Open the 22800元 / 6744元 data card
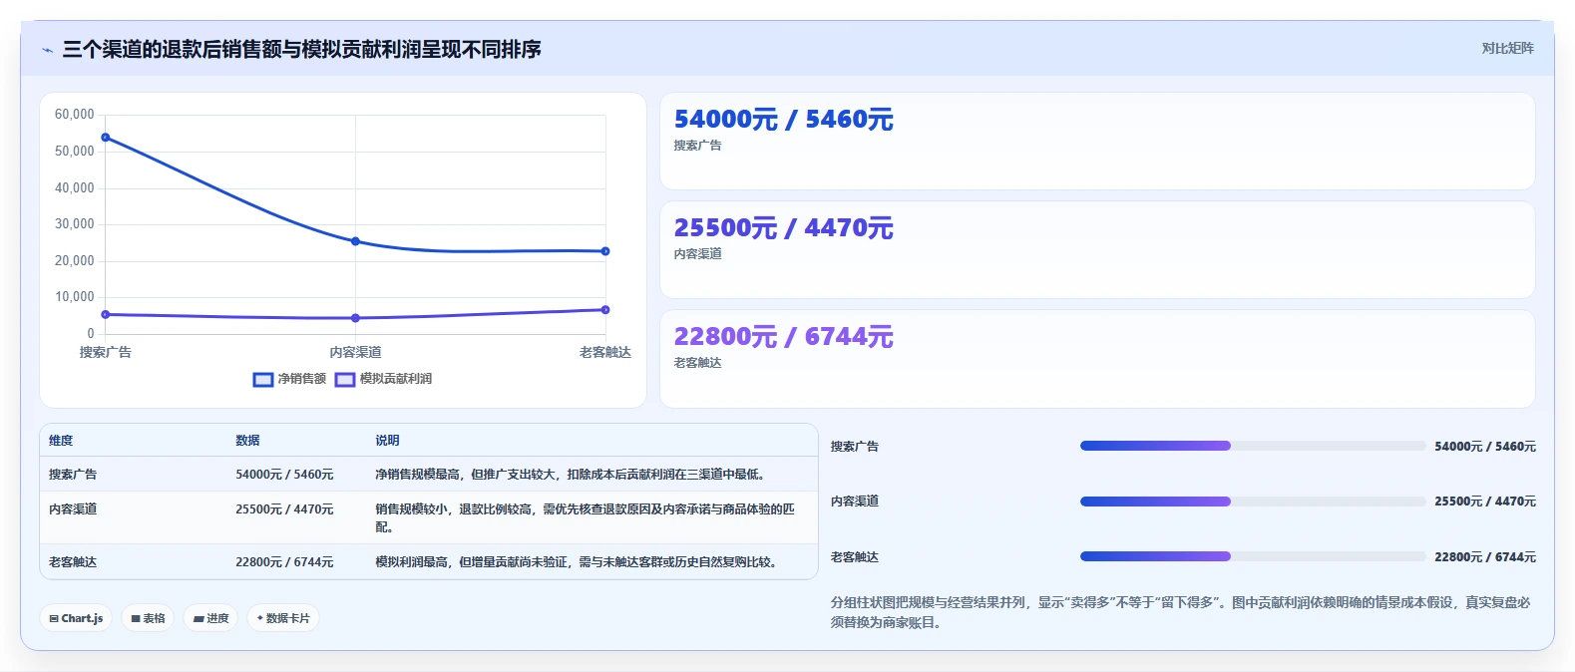Screen dimensions: 1575x672 (x=1097, y=358)
